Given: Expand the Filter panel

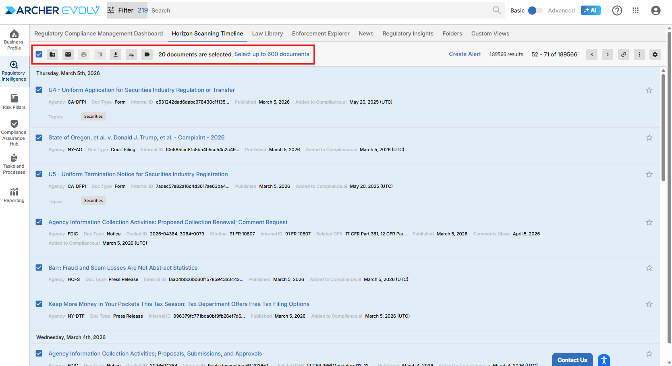Looking at the screenshot, I should click(x=120, y=10).
